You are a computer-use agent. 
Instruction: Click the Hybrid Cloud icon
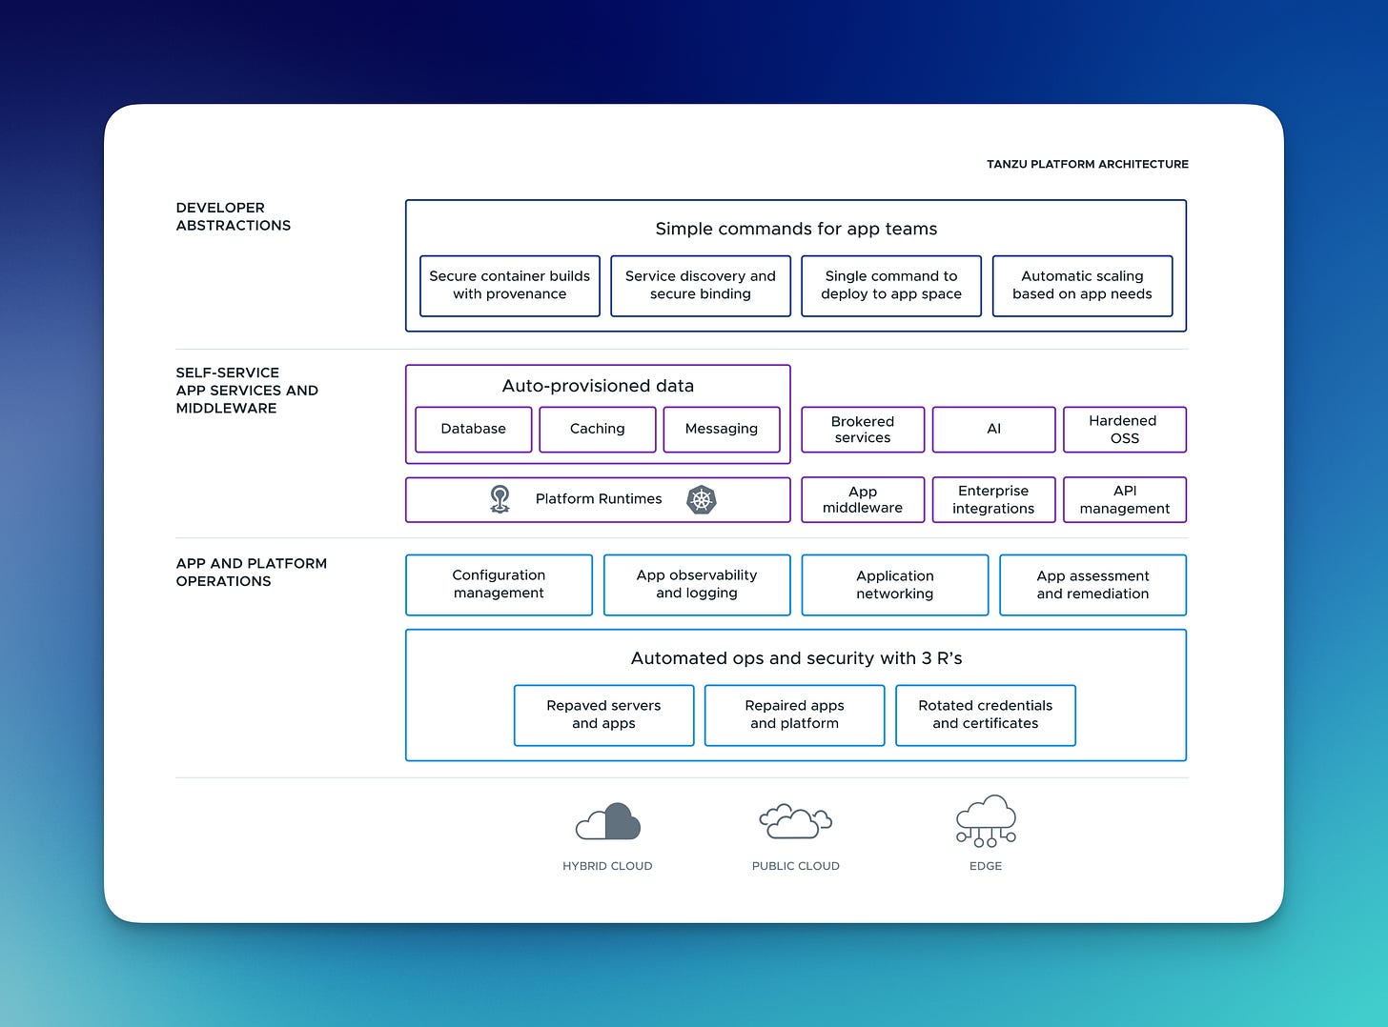click(608, 821)
